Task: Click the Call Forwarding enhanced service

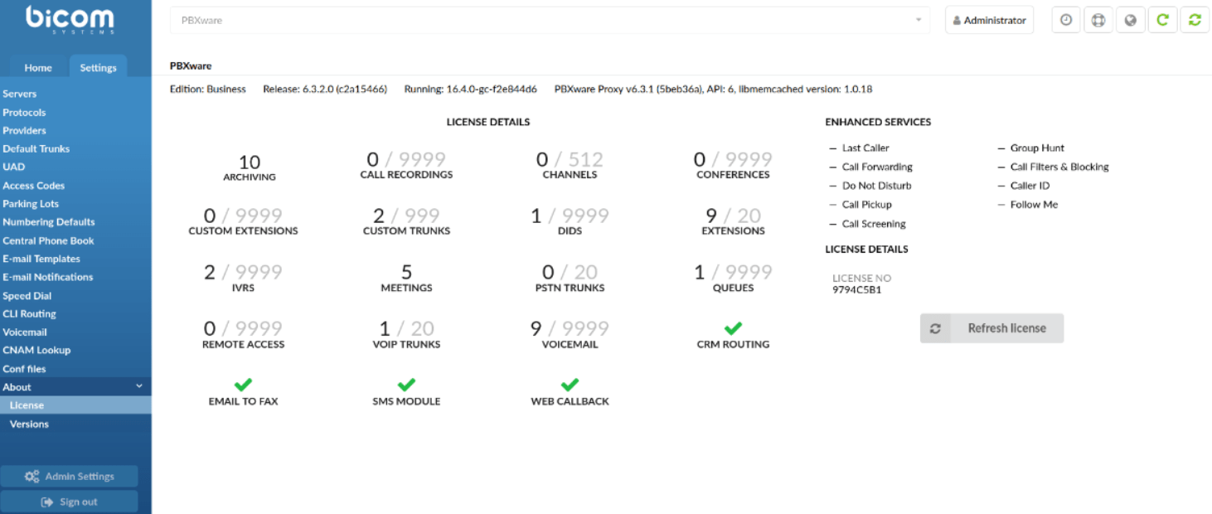Action: pyautogui.click(x=877, y=167)
